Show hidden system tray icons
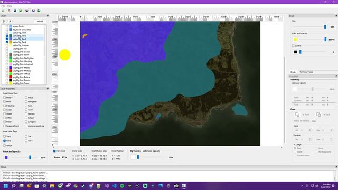 (302, 186)
